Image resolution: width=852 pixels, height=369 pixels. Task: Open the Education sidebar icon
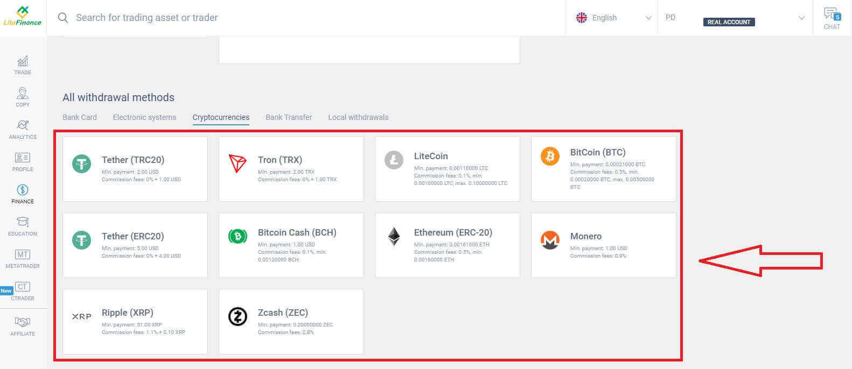(x=23, y=222)
